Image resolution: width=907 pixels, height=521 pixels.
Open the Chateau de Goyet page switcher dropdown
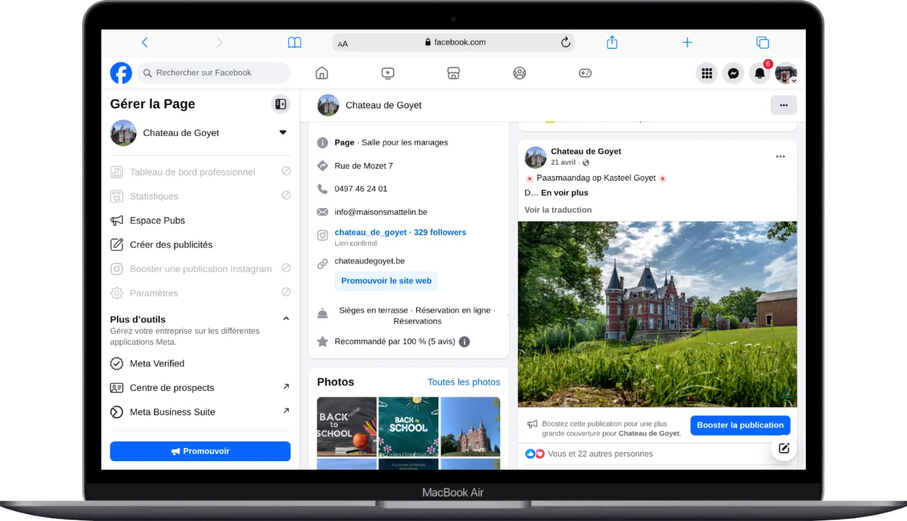click(283, 133)
